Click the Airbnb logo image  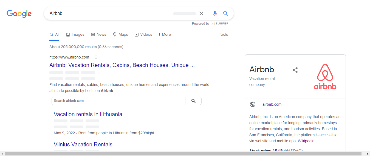click(325, 77)
